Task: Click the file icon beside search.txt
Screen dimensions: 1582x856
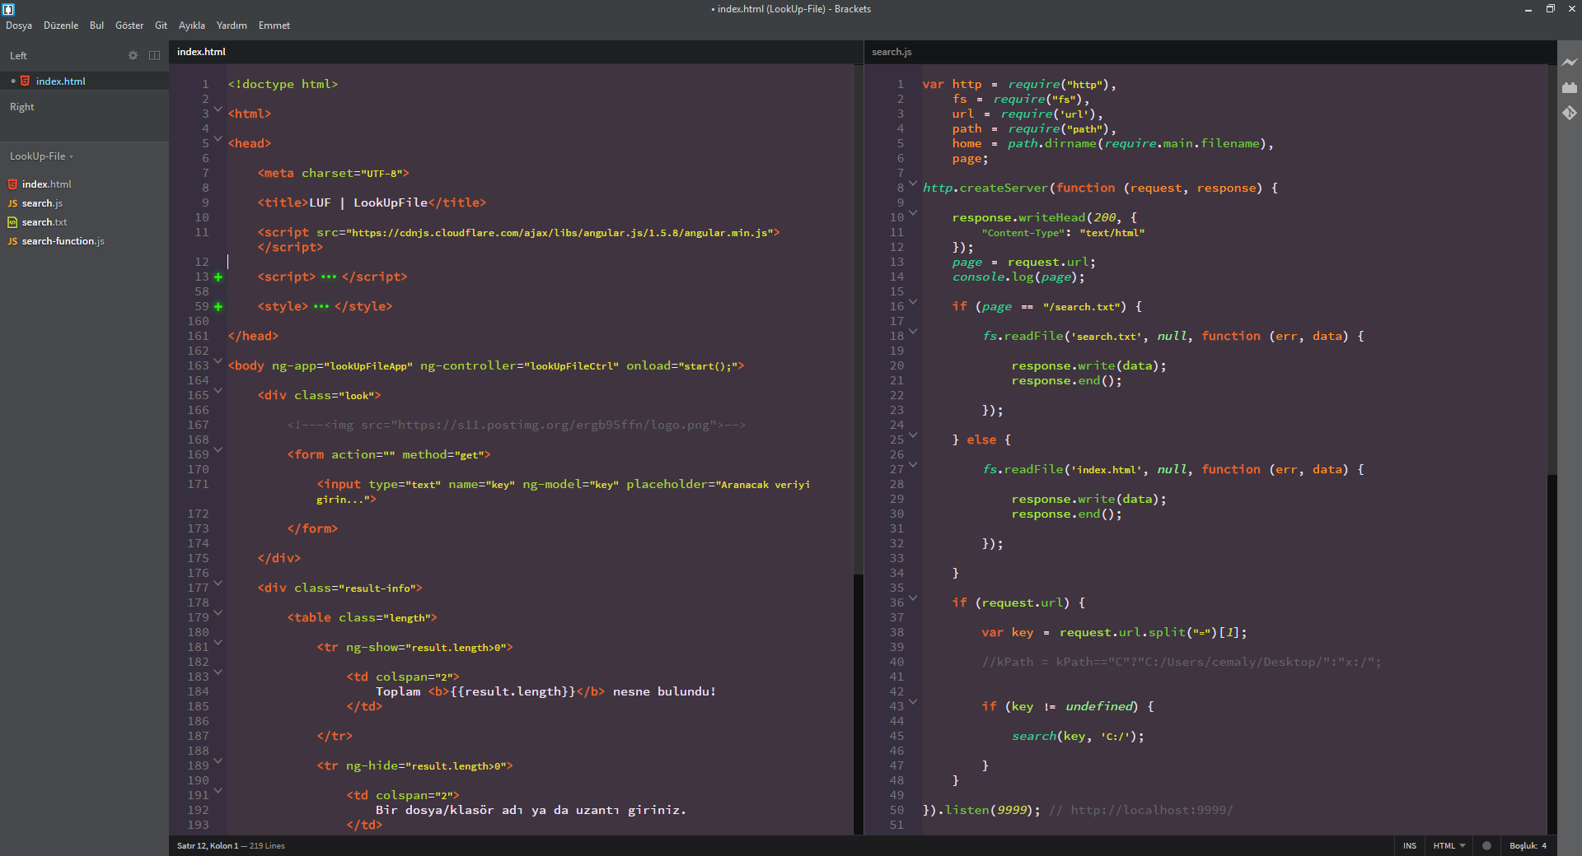Action: coord(12,222)
